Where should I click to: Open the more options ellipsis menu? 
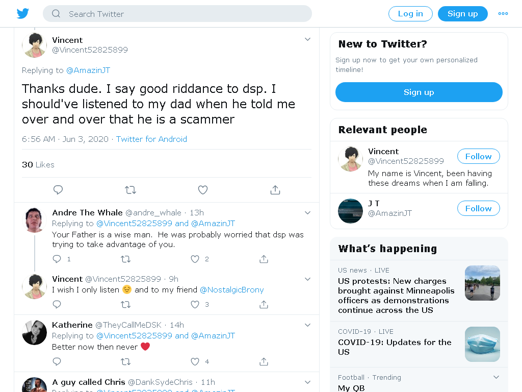503,14
